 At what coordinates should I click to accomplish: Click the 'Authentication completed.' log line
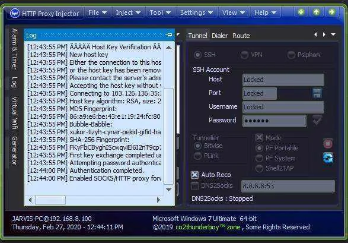[x=86, y=171]
